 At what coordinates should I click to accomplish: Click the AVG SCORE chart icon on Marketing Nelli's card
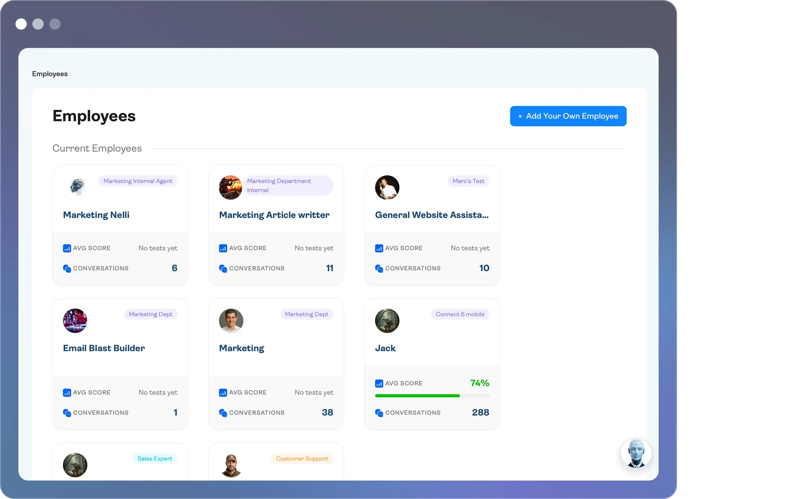(67, 248)
